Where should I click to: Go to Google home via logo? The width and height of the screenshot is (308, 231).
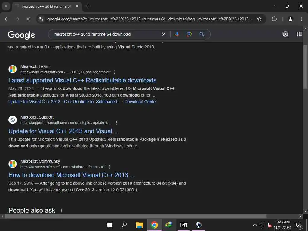tap(21, 35)
